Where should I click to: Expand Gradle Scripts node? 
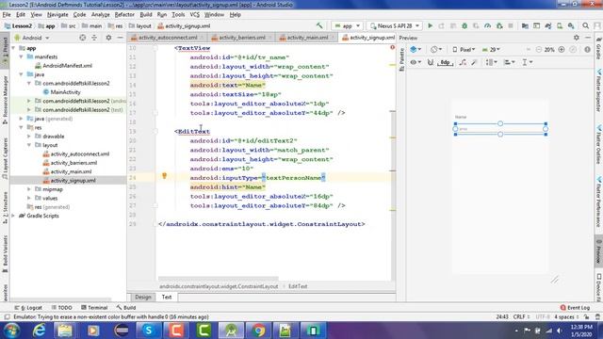point(13,216)
